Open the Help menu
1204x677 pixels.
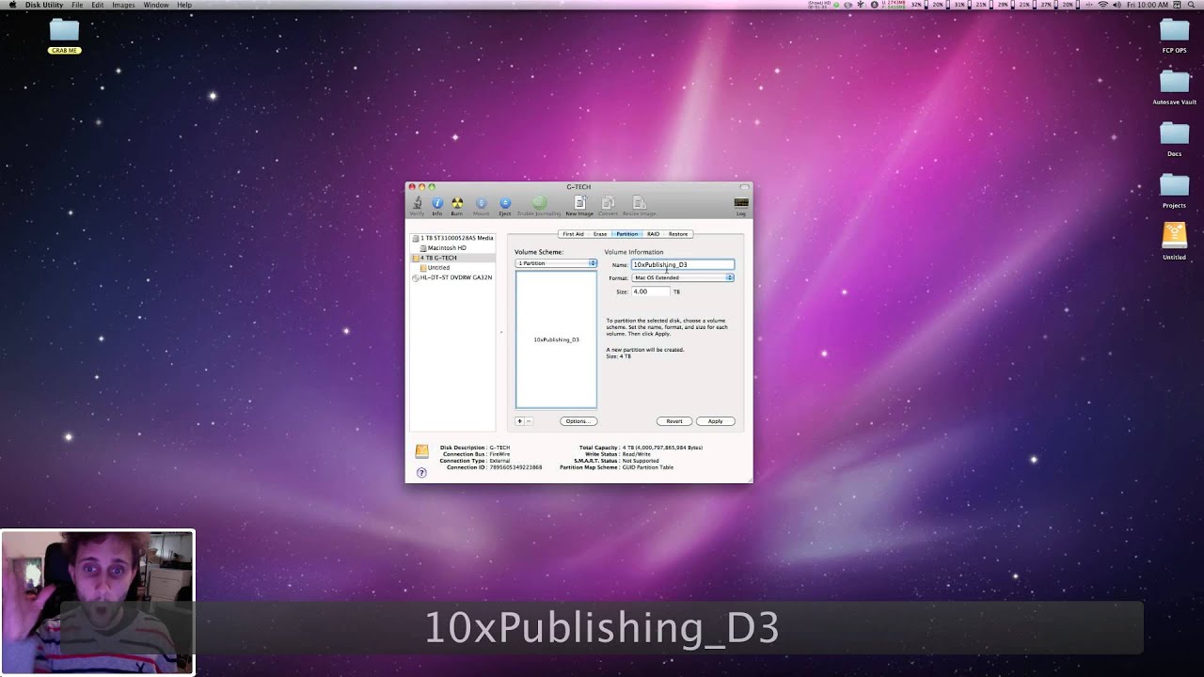[184, 5]
